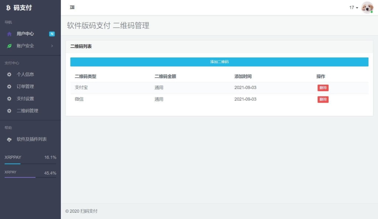Image resolution: width=378 pixels, height=219 pixels.
Task: Select the 支付宝 type cell
Action: [81, 88]
